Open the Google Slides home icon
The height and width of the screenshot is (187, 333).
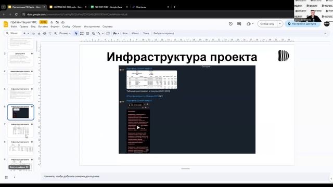pos(6,24)
